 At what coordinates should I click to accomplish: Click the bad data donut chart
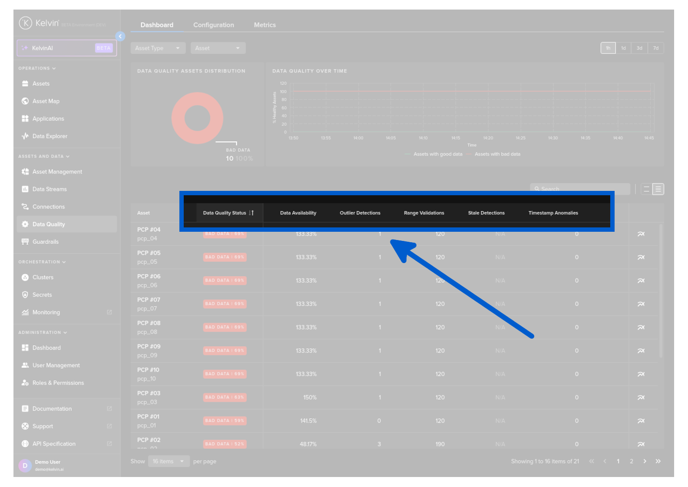(197, 118)
